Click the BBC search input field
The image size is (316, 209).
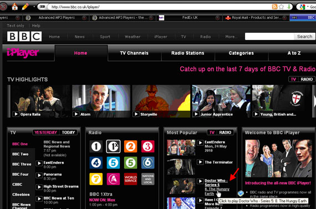(269, 37)
